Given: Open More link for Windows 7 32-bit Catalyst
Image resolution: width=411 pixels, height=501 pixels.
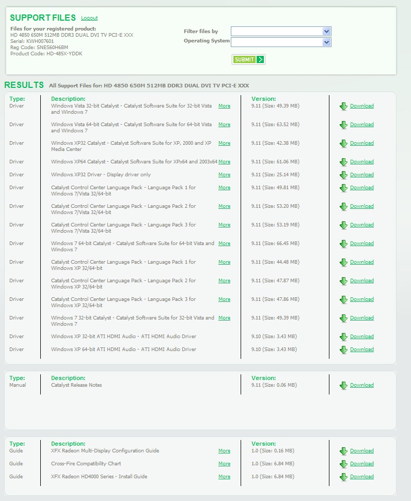Looking at the screenshot, I should point(224,317).
